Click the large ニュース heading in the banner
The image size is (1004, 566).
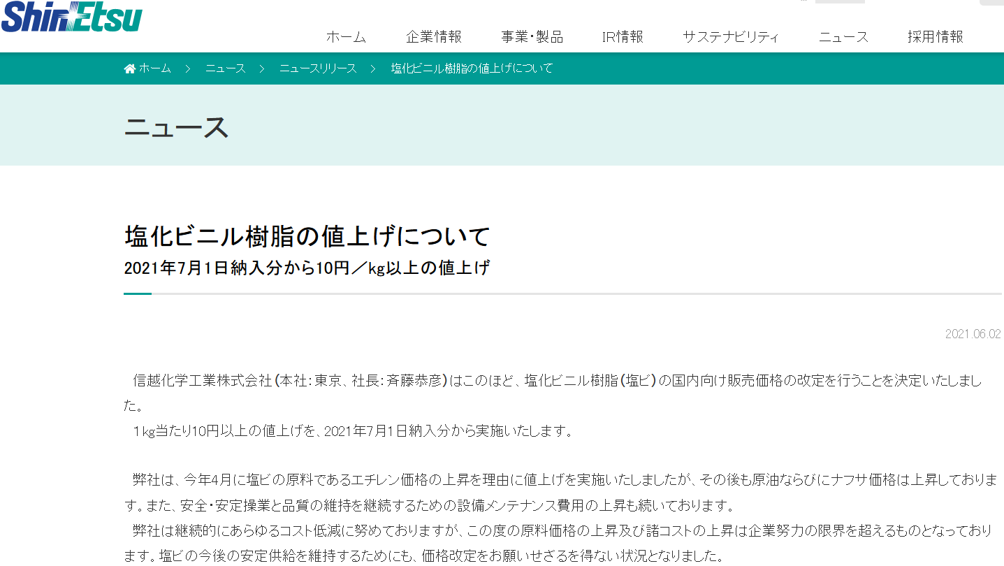[x=177, y=127]
